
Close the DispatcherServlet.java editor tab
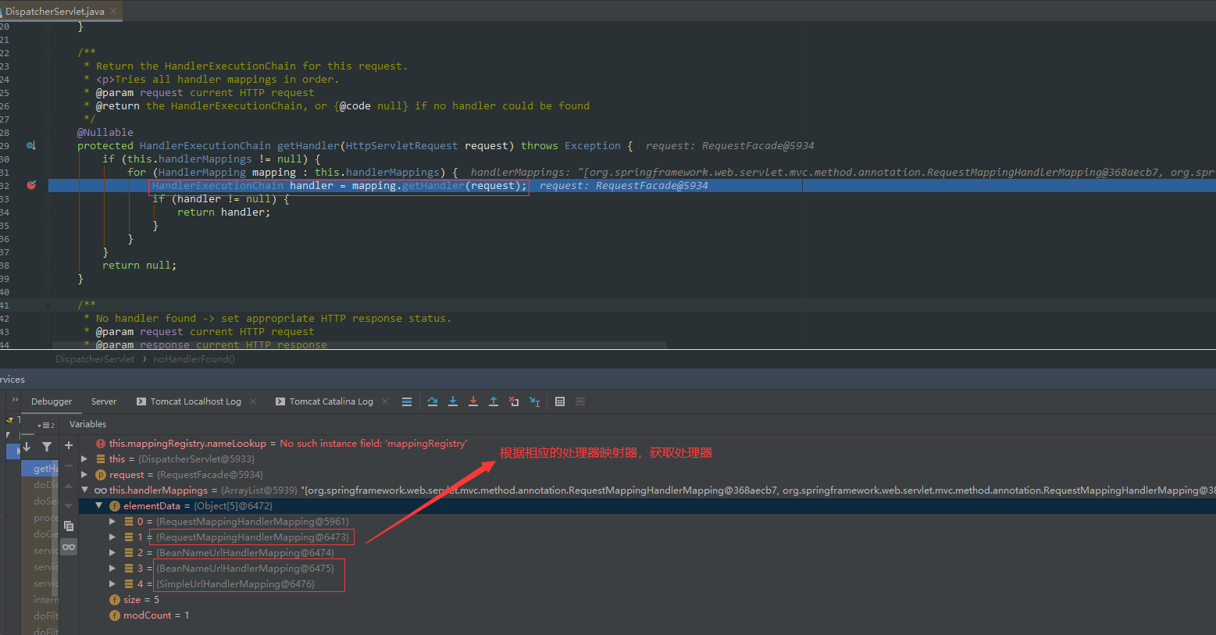click(x=114, y=11)
